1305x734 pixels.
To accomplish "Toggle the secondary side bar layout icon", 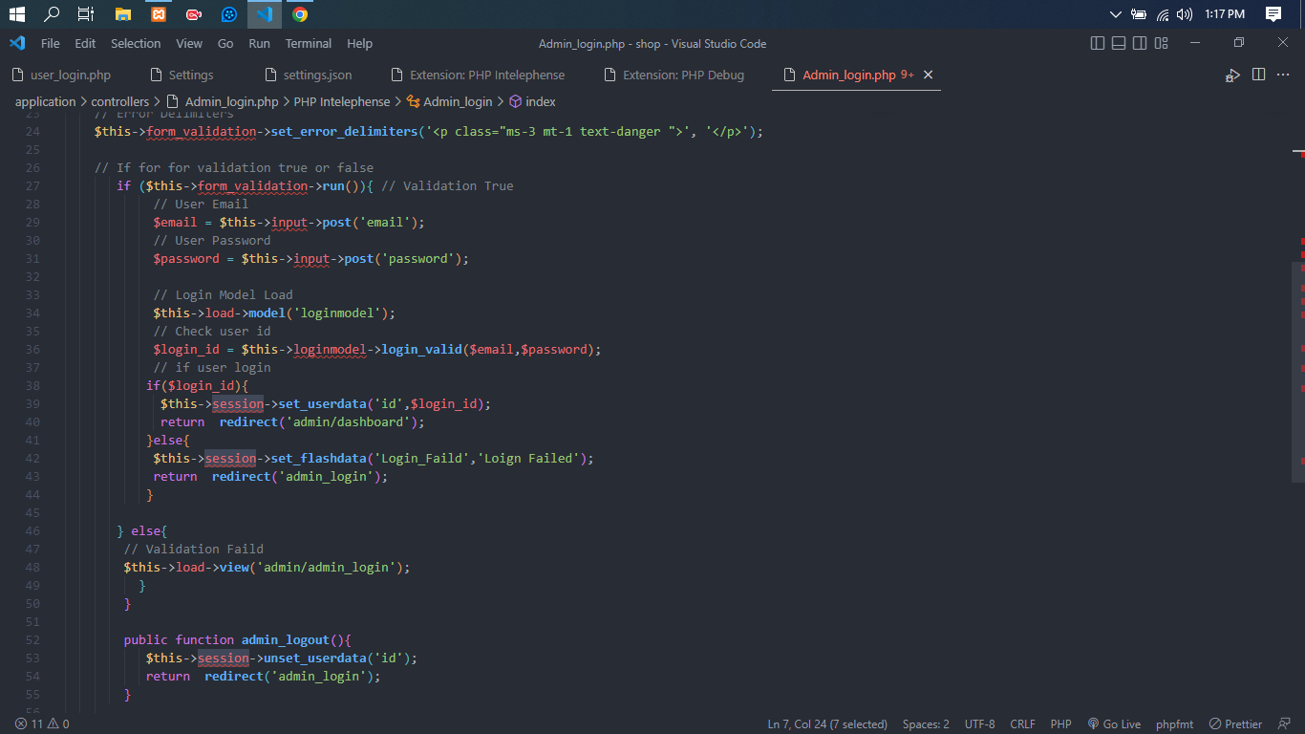I will point(1140,43).
